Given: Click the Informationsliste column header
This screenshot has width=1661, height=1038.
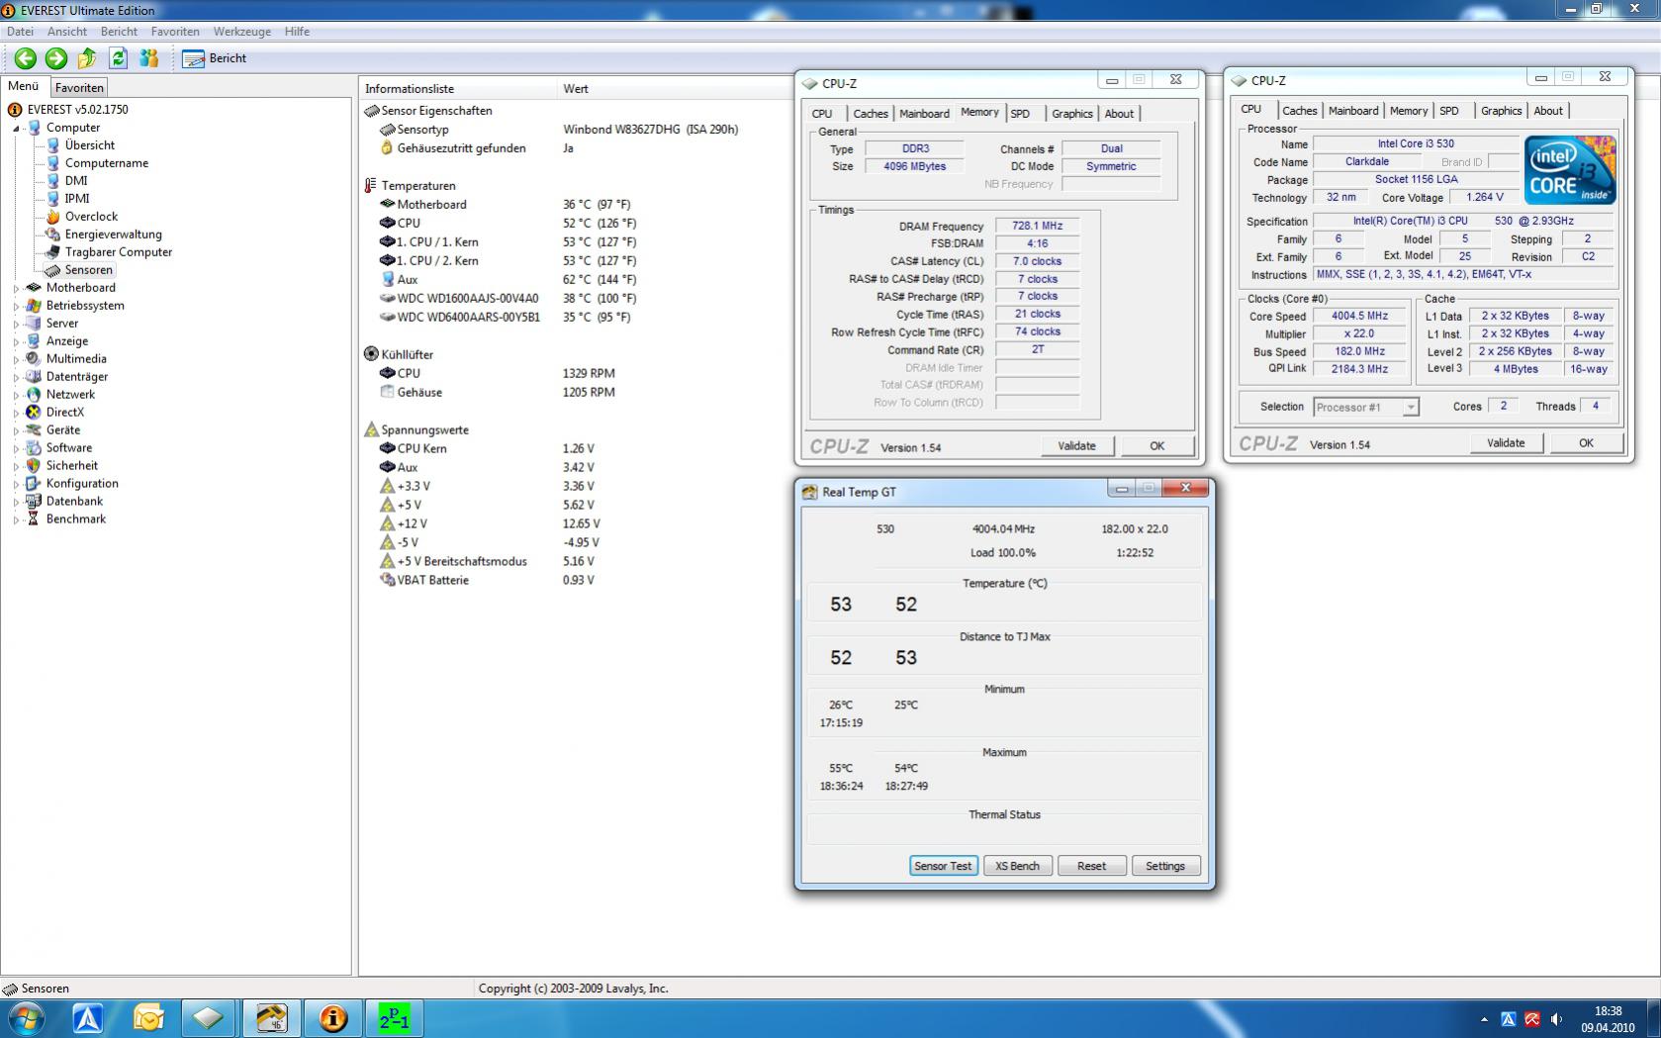Looking at the screenshot, I should click(x=410, y=89).
